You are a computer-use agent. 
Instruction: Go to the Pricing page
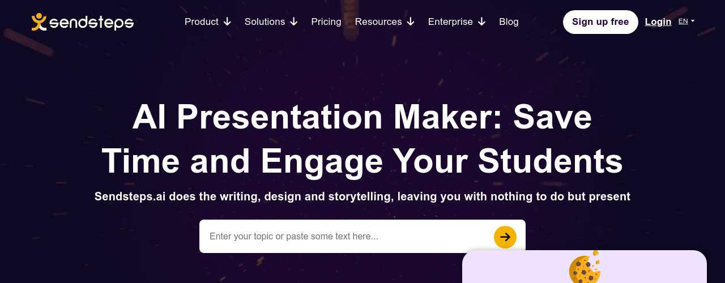coord(326,22)
